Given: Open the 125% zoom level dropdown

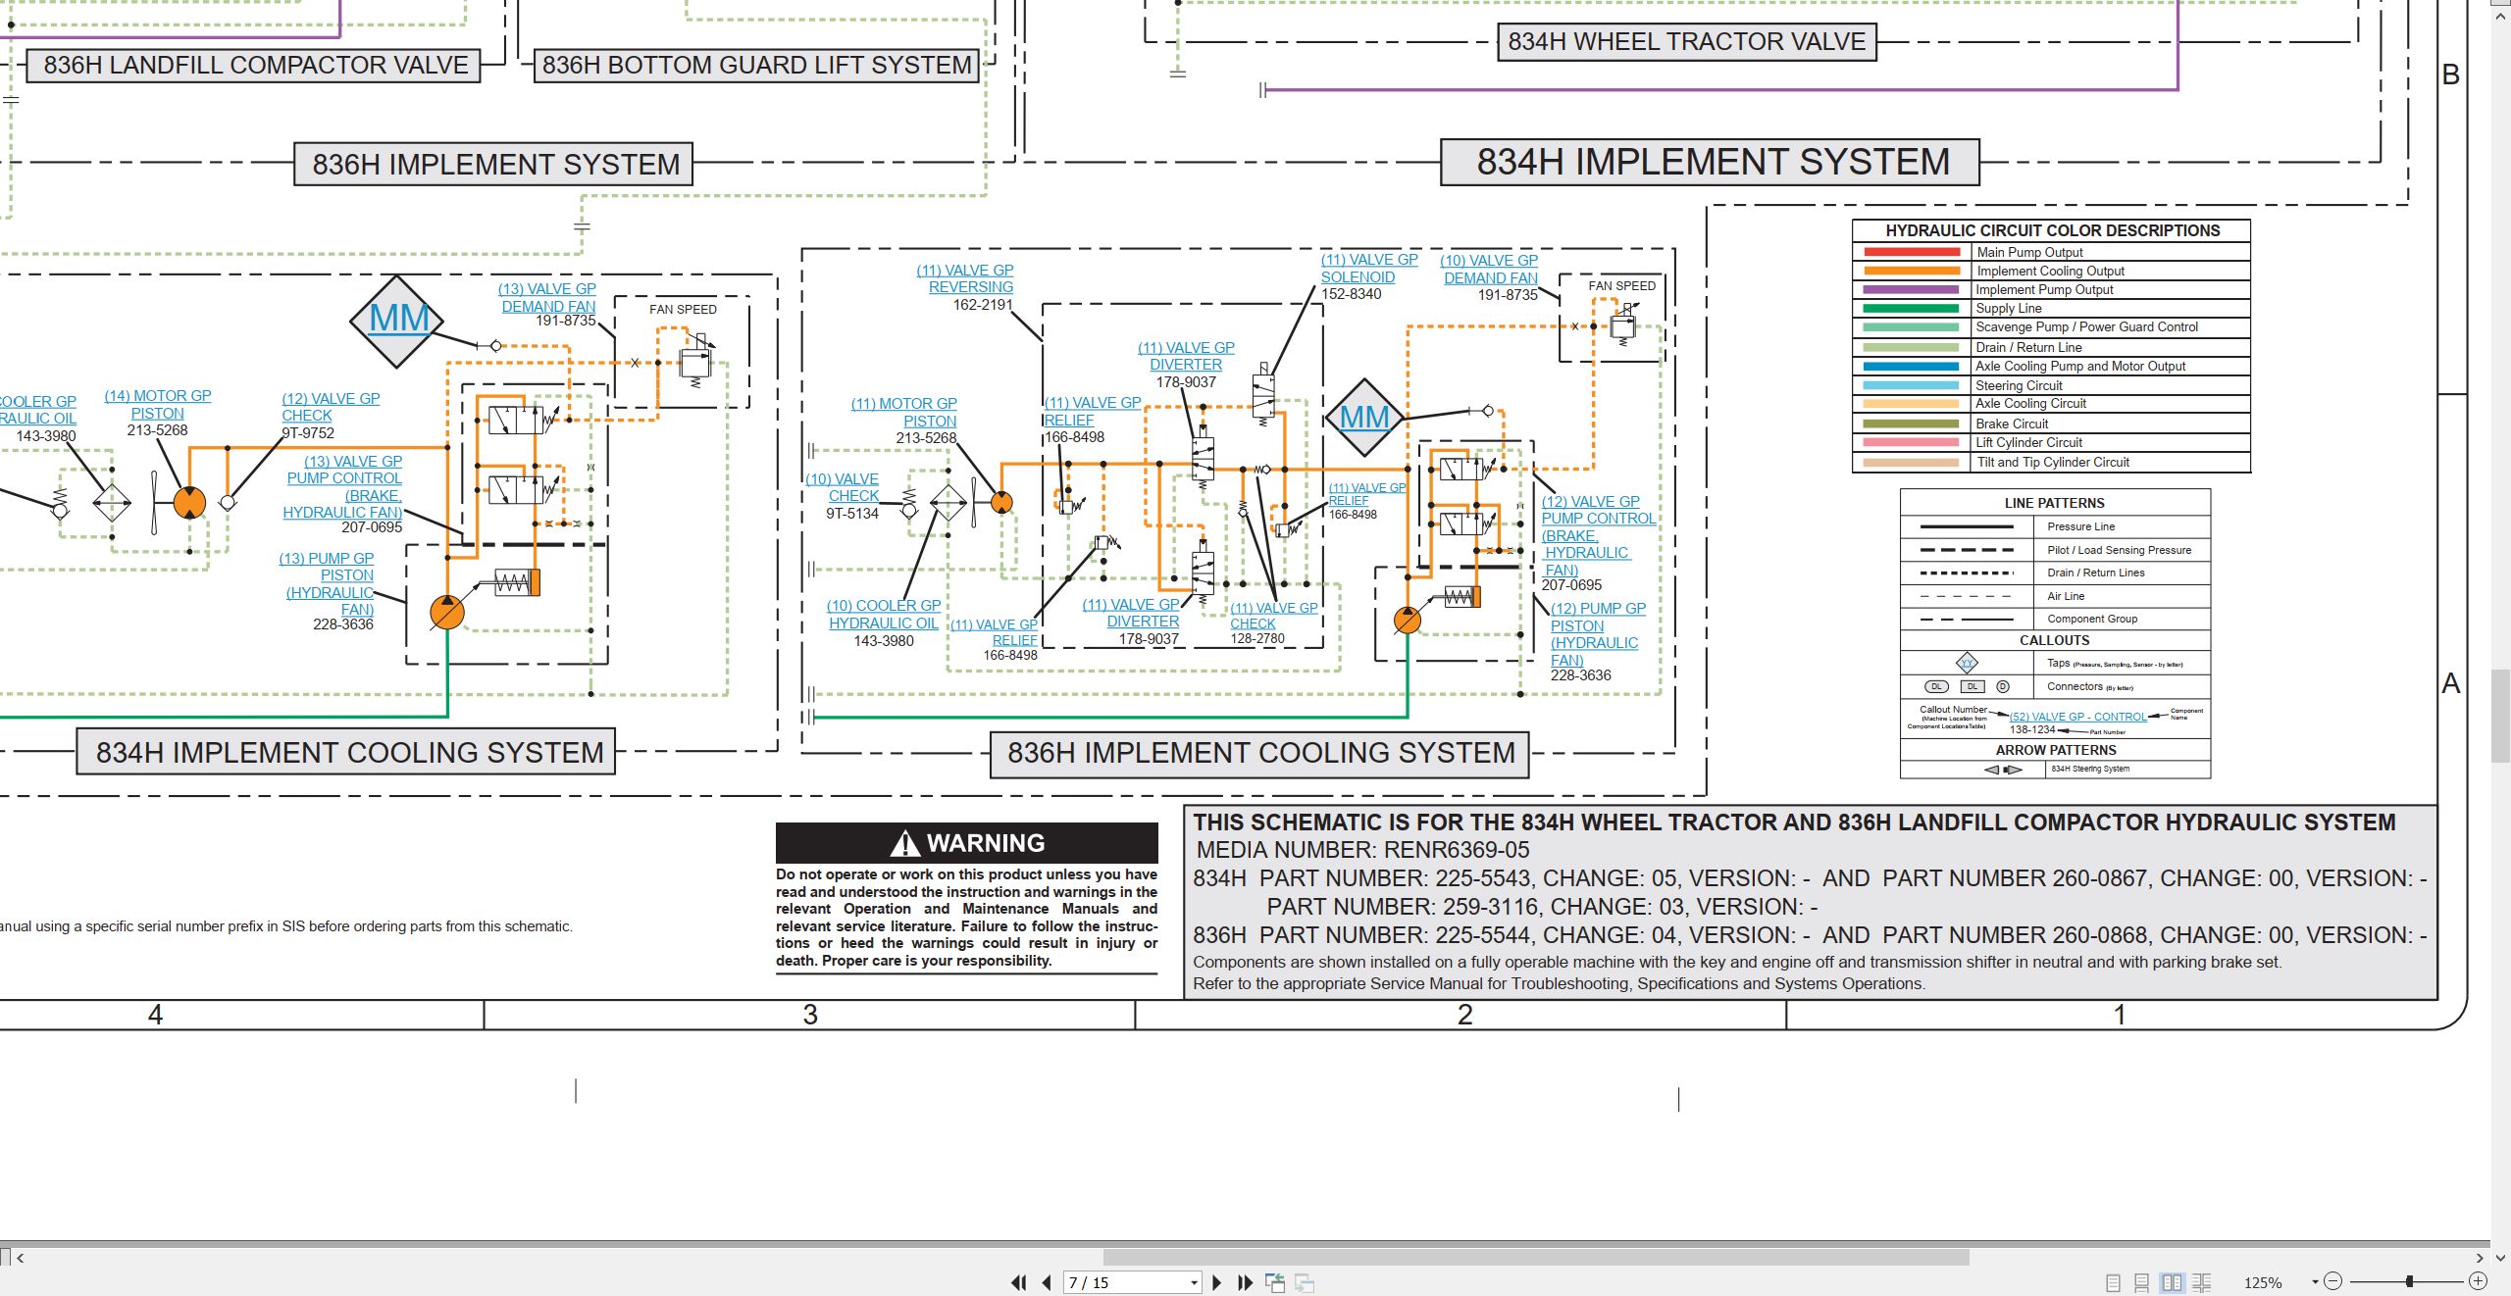Looking at the screenshot, I should click(2315, 1282).
